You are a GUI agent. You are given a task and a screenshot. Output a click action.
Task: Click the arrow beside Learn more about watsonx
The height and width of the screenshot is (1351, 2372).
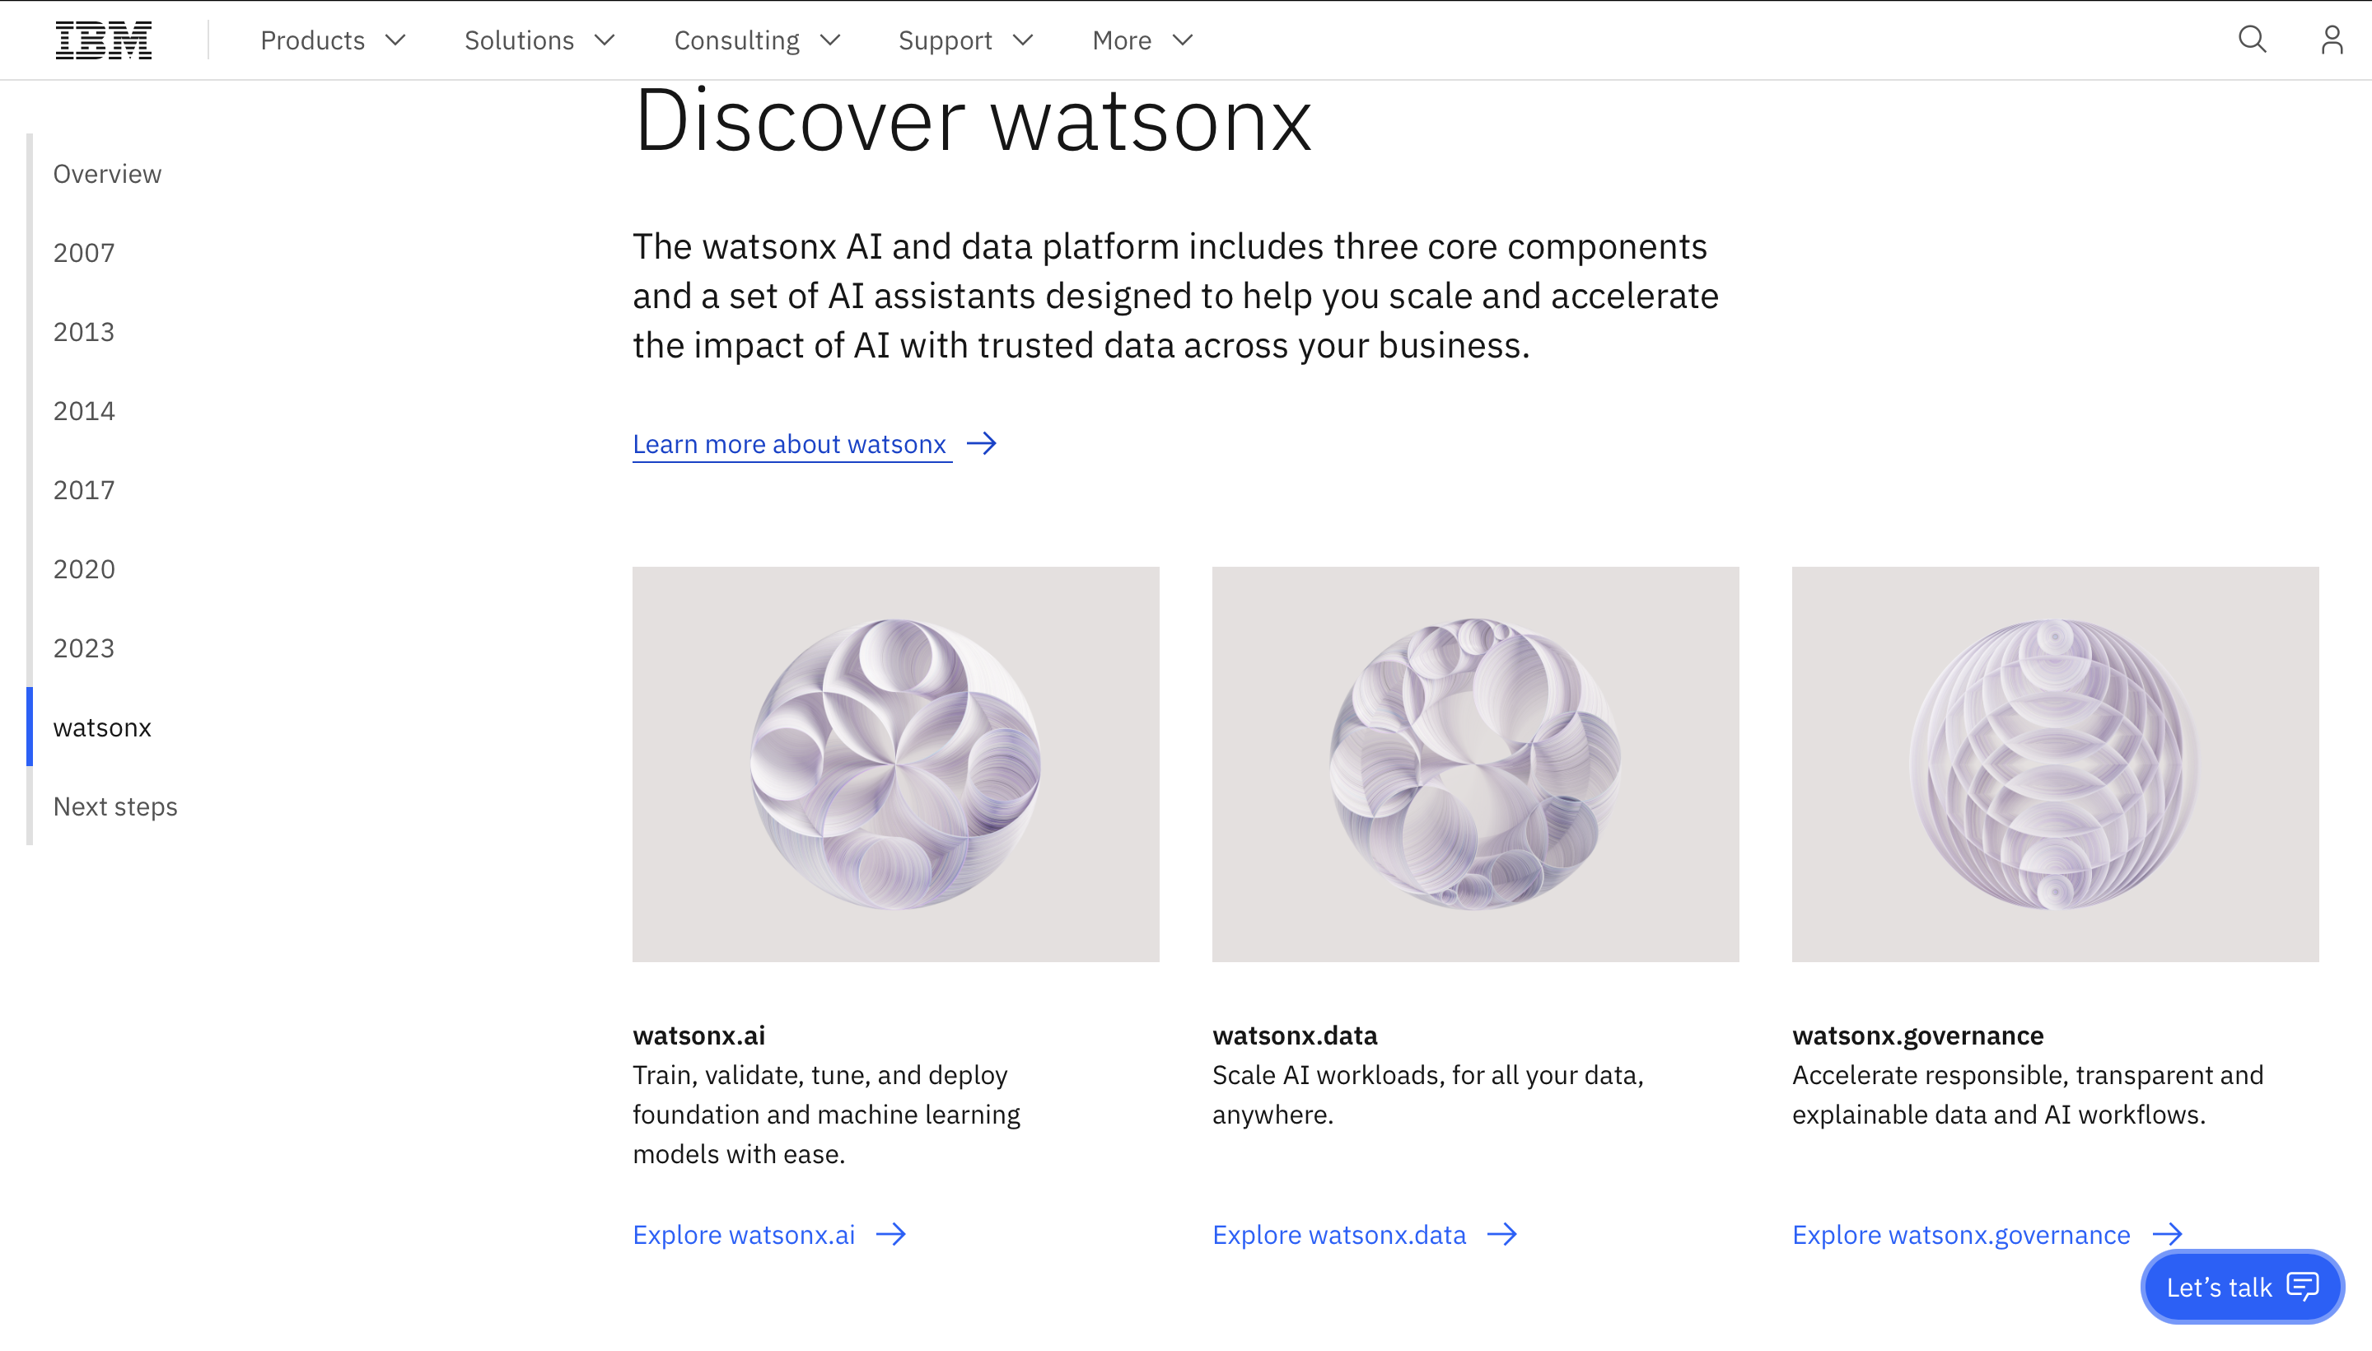(983, 443)
